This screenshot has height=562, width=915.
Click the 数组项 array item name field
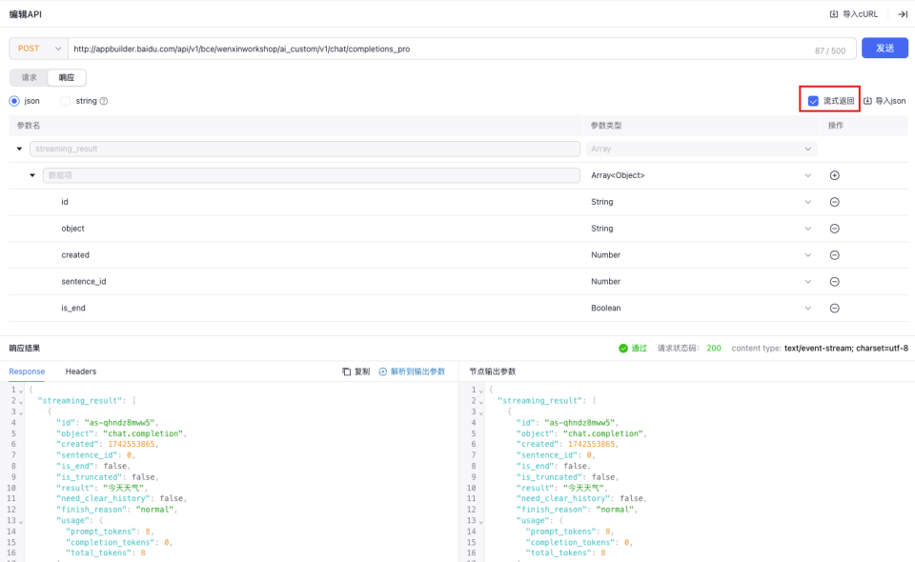coord(312,175)
